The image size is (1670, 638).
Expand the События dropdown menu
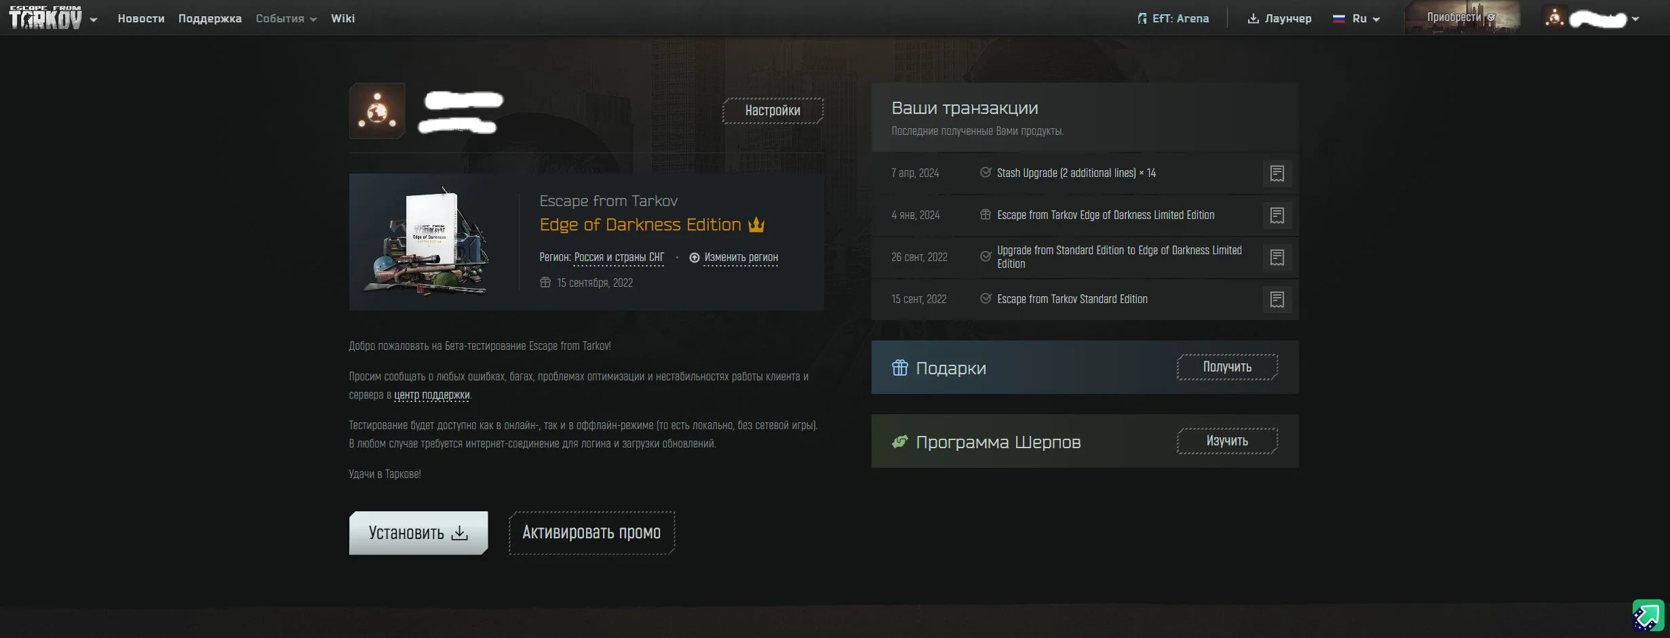[286, 18]
